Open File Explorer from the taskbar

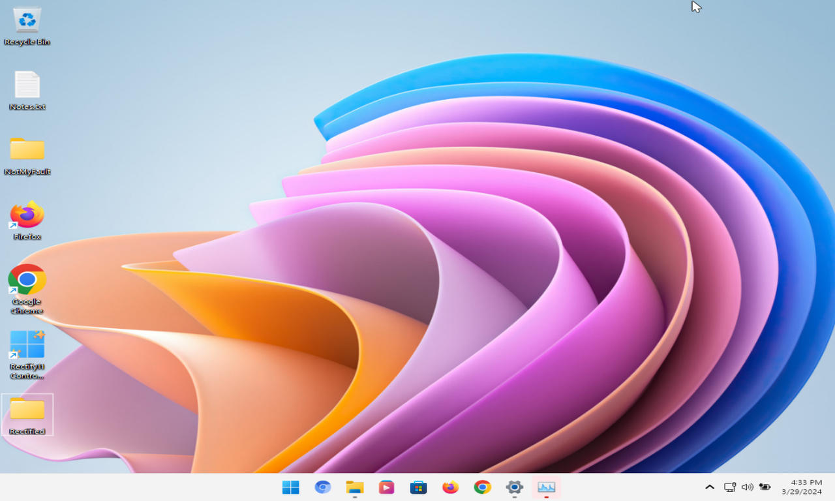tap(354, 487)
